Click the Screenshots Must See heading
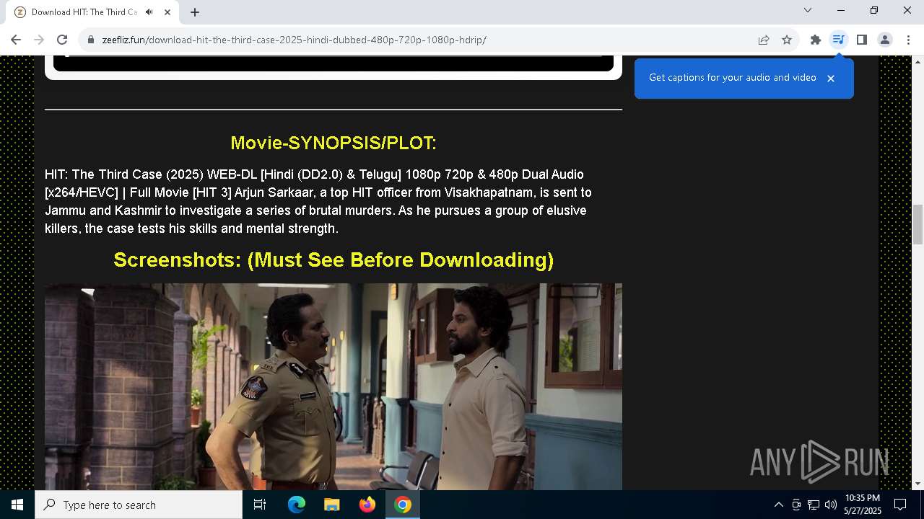 coord(334,259)
